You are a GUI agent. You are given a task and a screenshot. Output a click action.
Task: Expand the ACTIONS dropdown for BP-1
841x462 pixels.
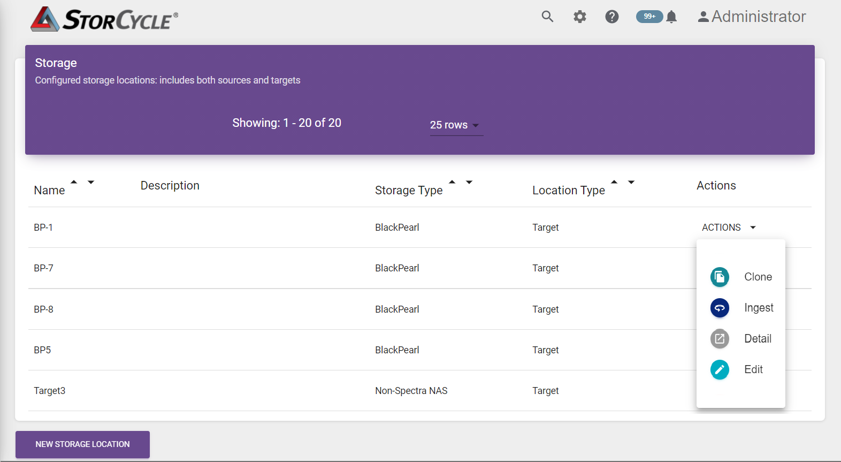pyautogui.click(x=729, y=228)
